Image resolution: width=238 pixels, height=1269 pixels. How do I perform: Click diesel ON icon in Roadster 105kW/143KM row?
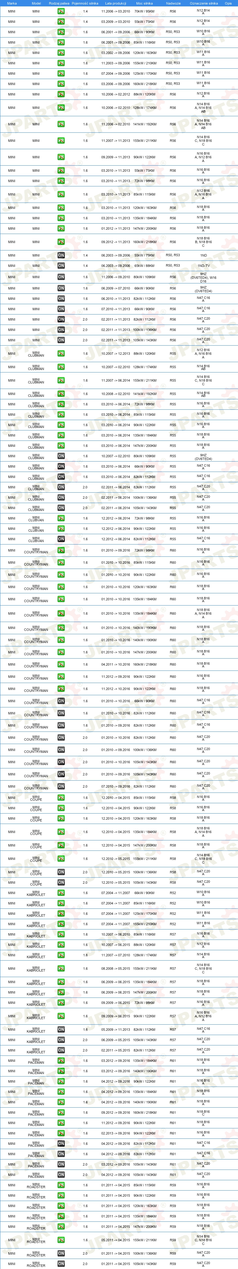coord(61,1264)
